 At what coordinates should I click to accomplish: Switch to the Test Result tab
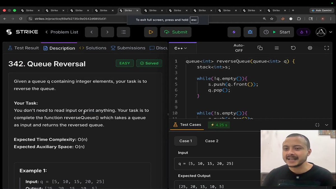(23, 48)
